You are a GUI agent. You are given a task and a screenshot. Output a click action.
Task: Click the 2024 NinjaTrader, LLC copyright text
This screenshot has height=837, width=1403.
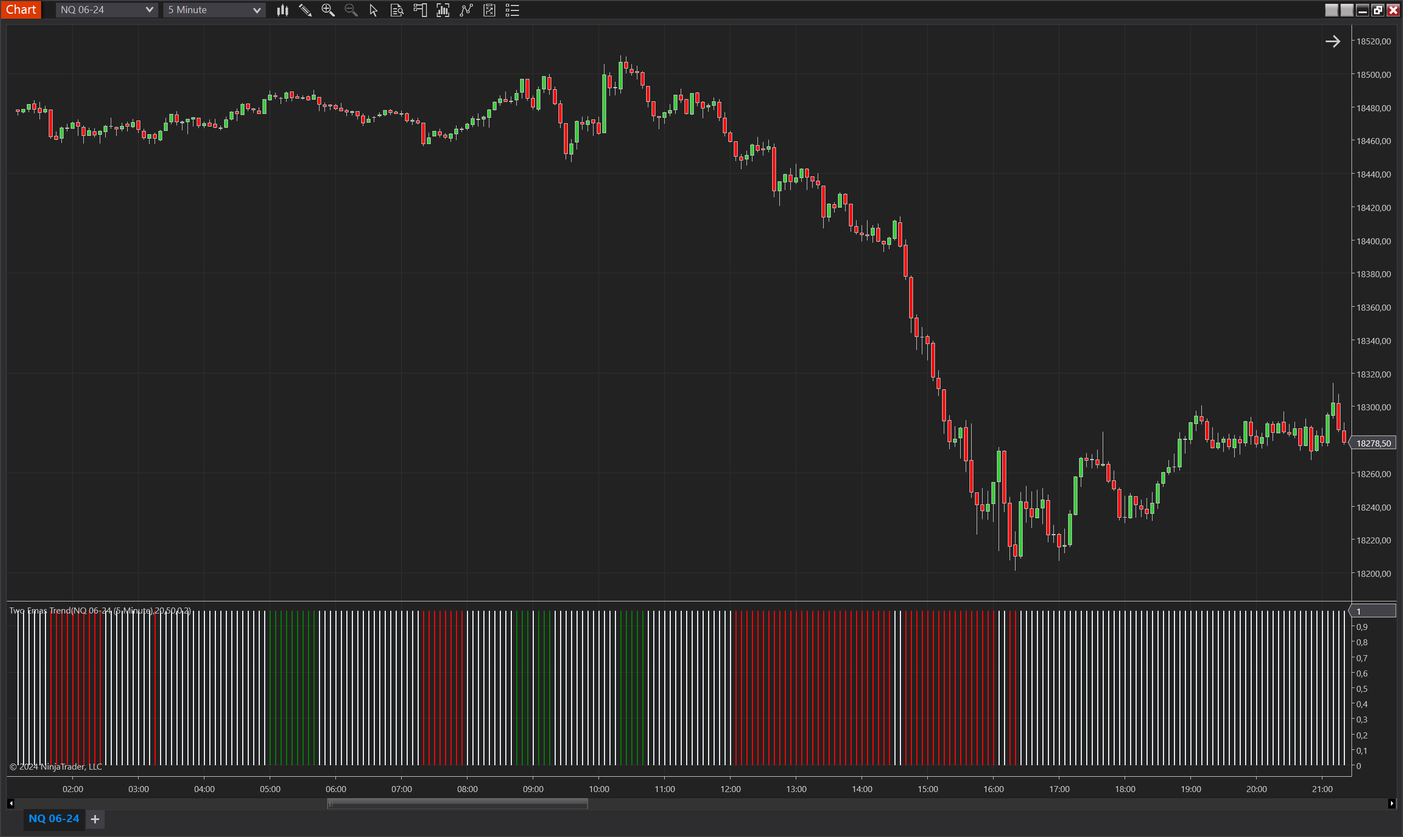point(56,766)
